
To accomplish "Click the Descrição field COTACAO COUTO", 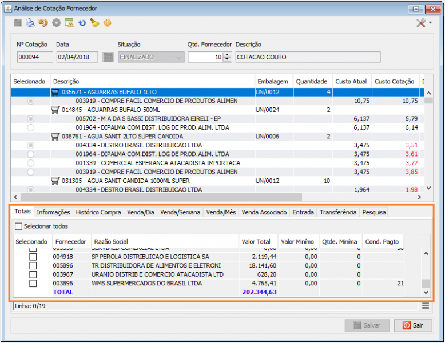I will click(308, 57).
